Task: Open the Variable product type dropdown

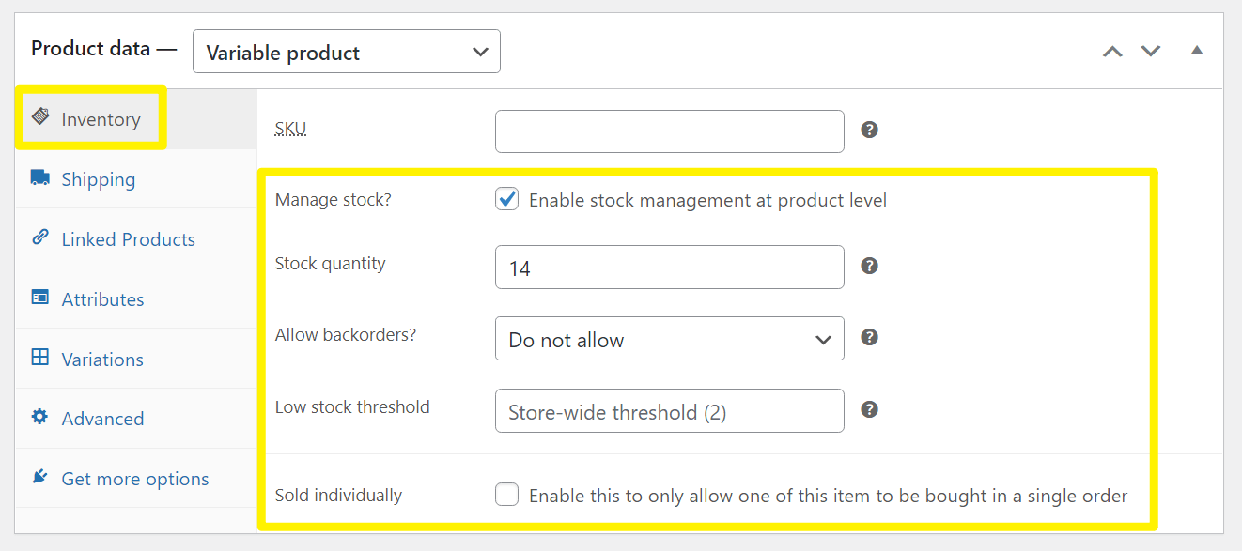Action: pyautogui.click(x=347, y=52)
